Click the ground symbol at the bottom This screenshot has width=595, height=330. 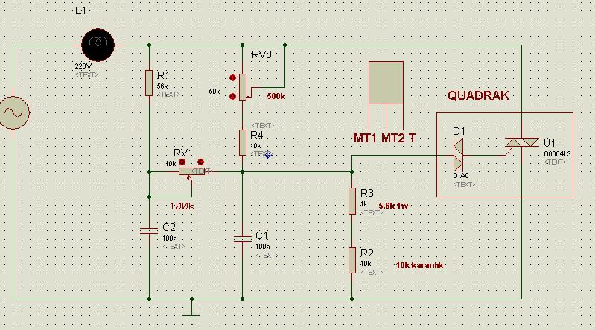point(191,308)
